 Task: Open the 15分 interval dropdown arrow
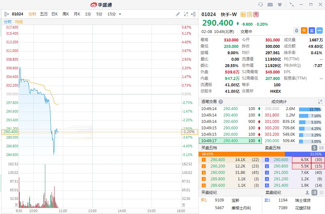[x=120, y=14]
